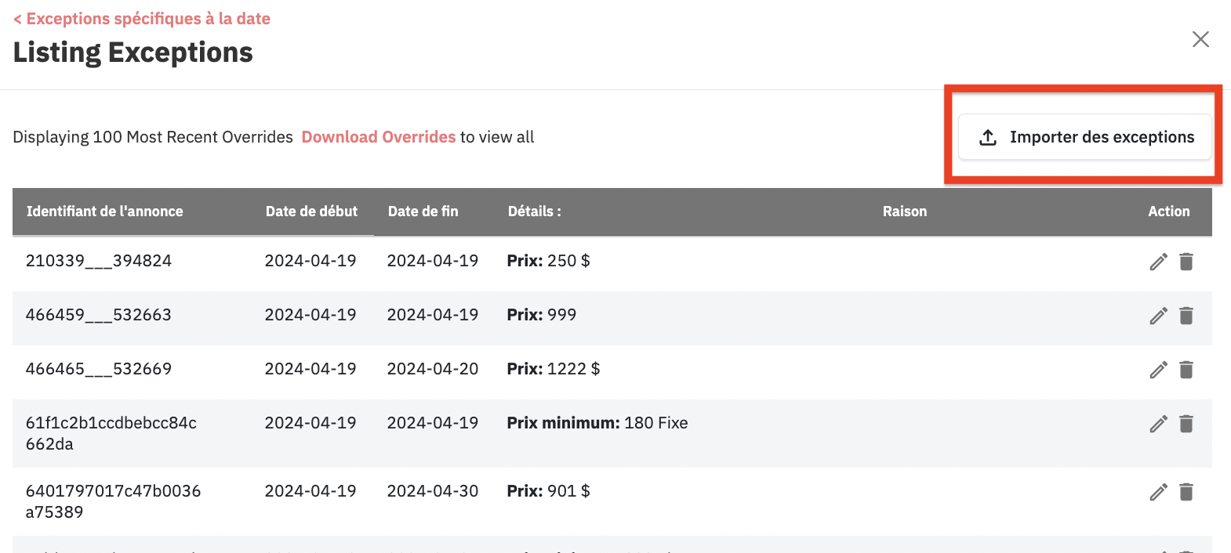
Task: Select listing ID 6401797017c47b0036a75389 cell
Action: [x=113, y=501]
